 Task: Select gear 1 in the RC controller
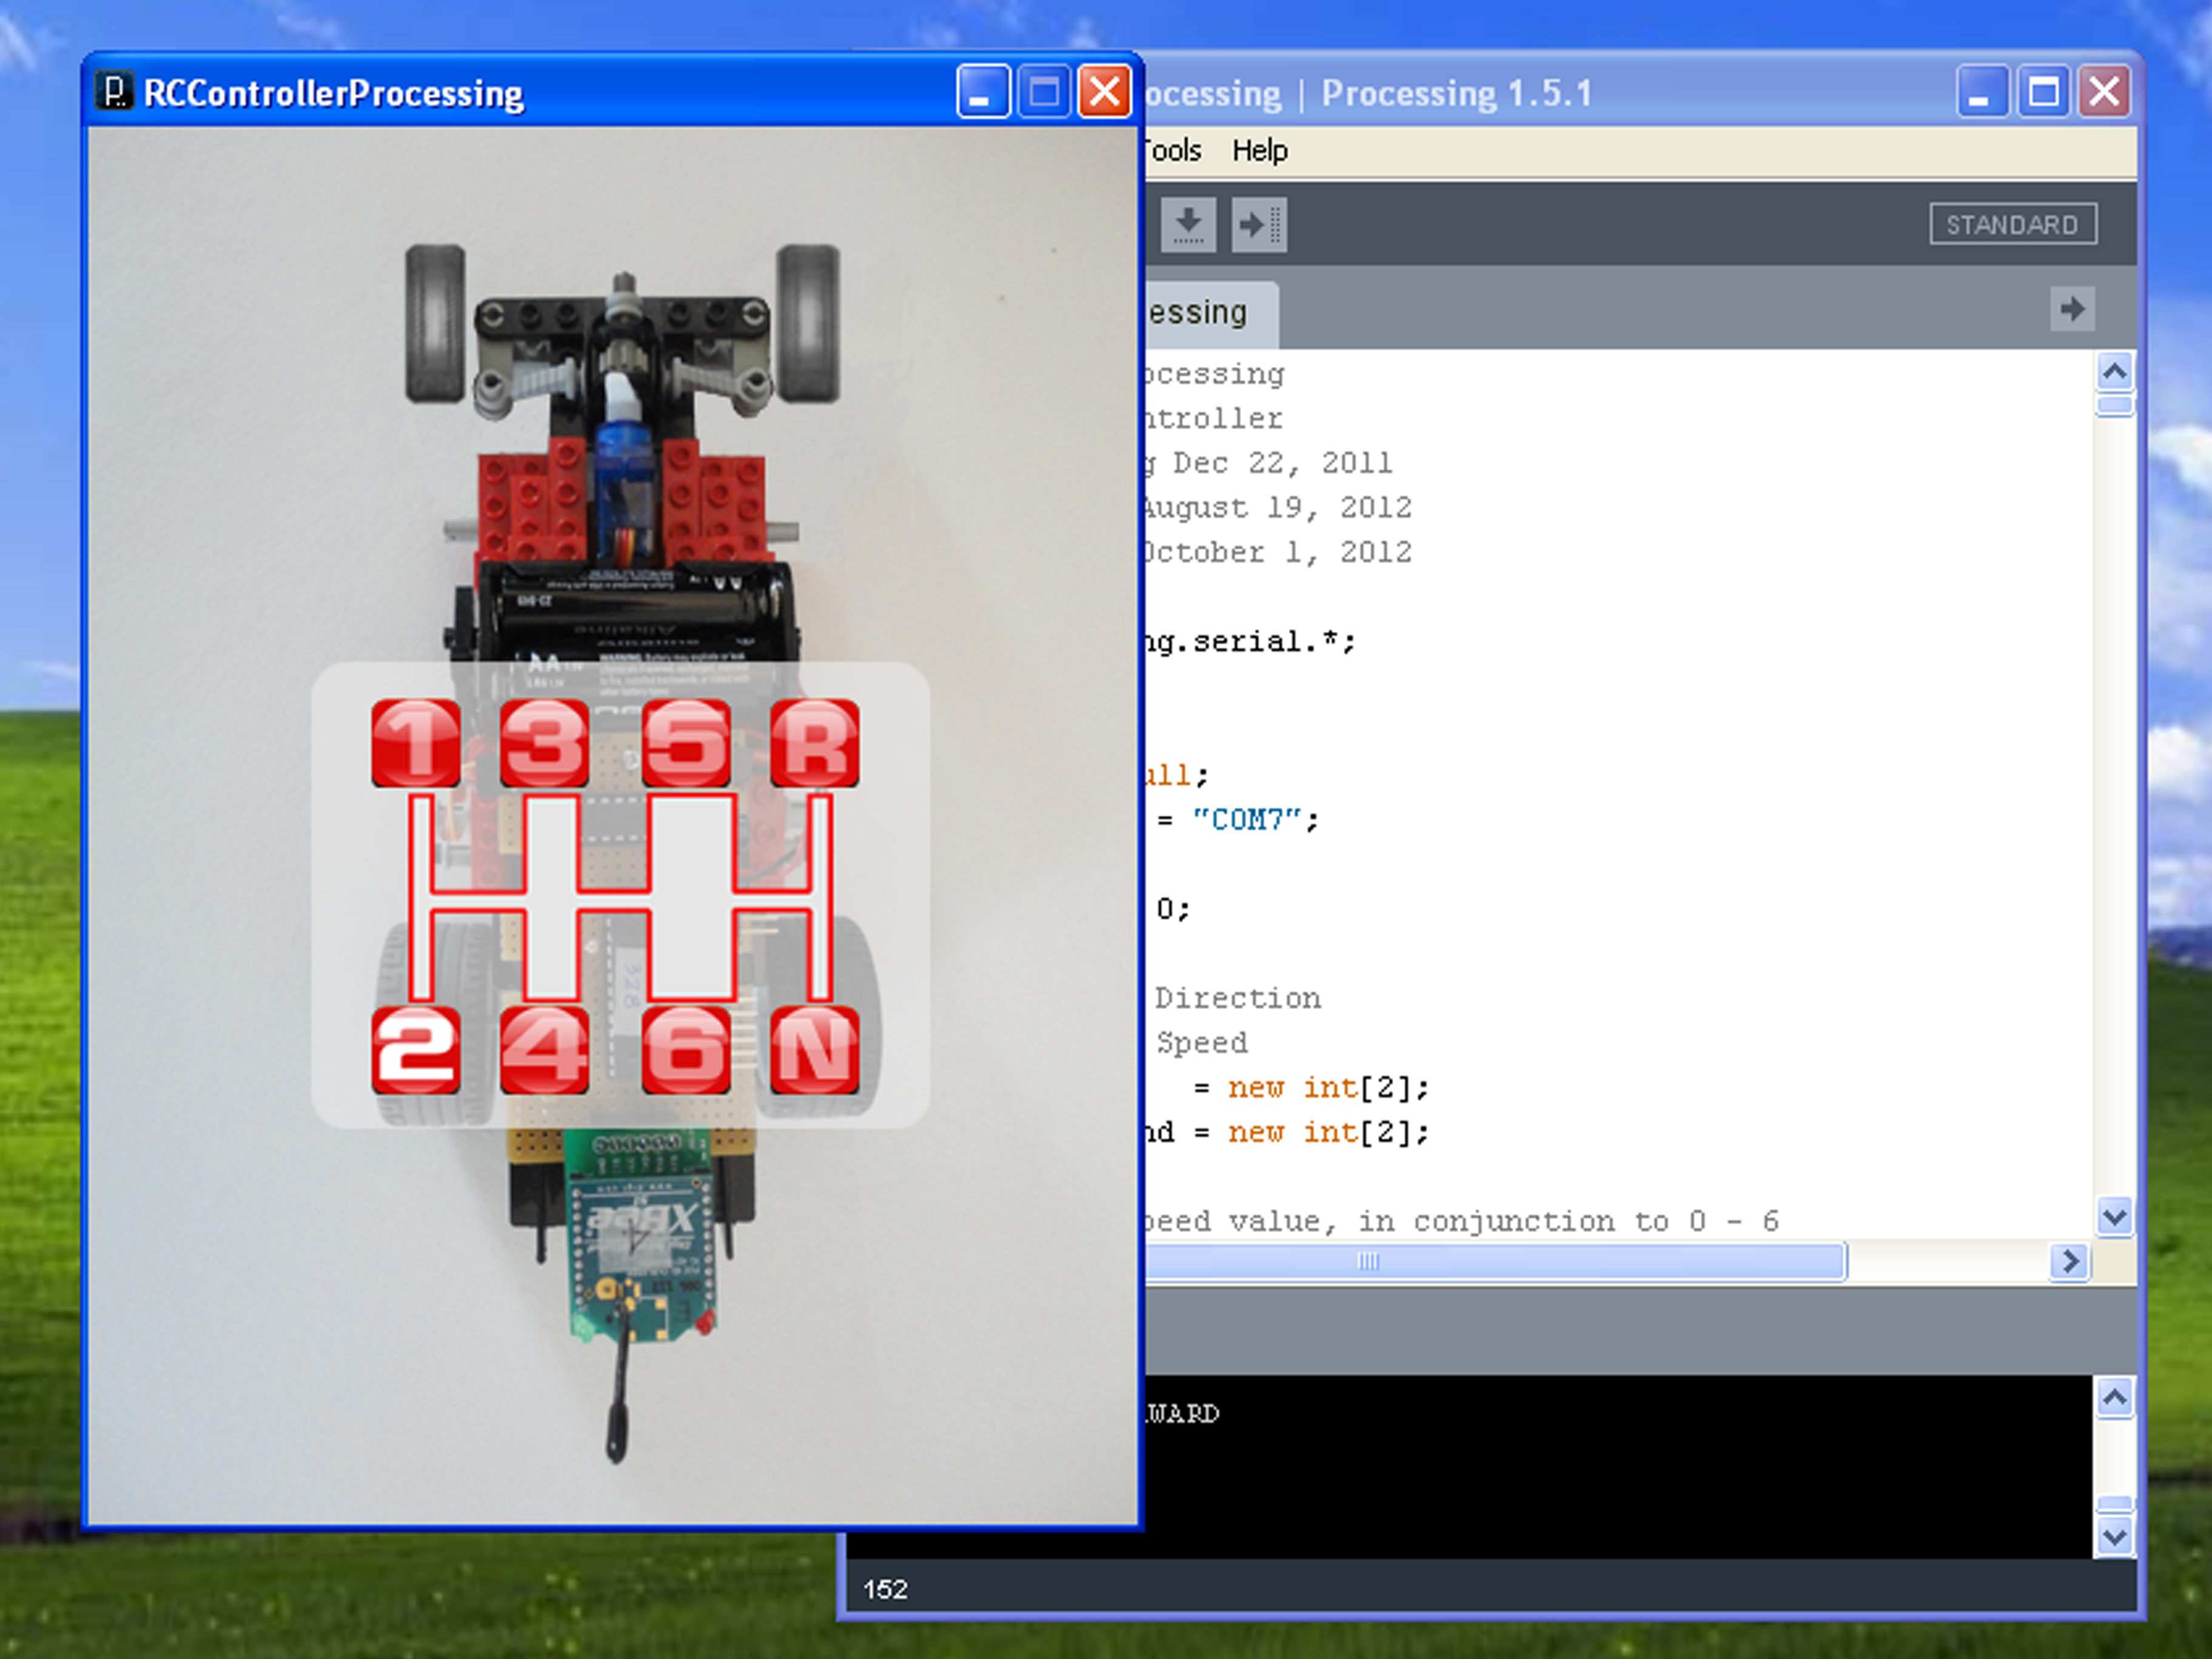(x=416, y=742)
